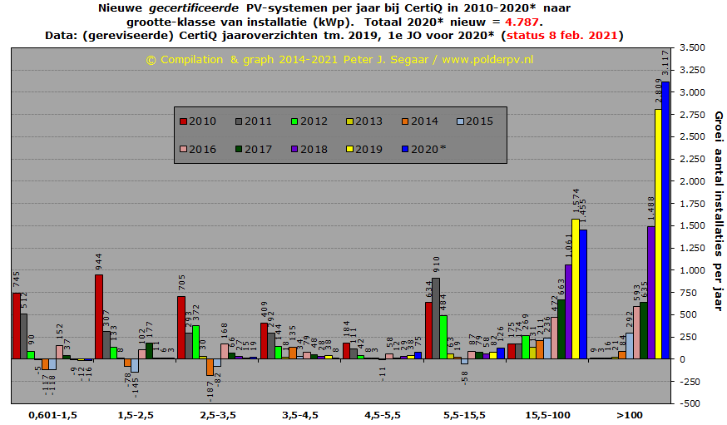
Task: Click the 1.574 value label
Action: [576, 200]
